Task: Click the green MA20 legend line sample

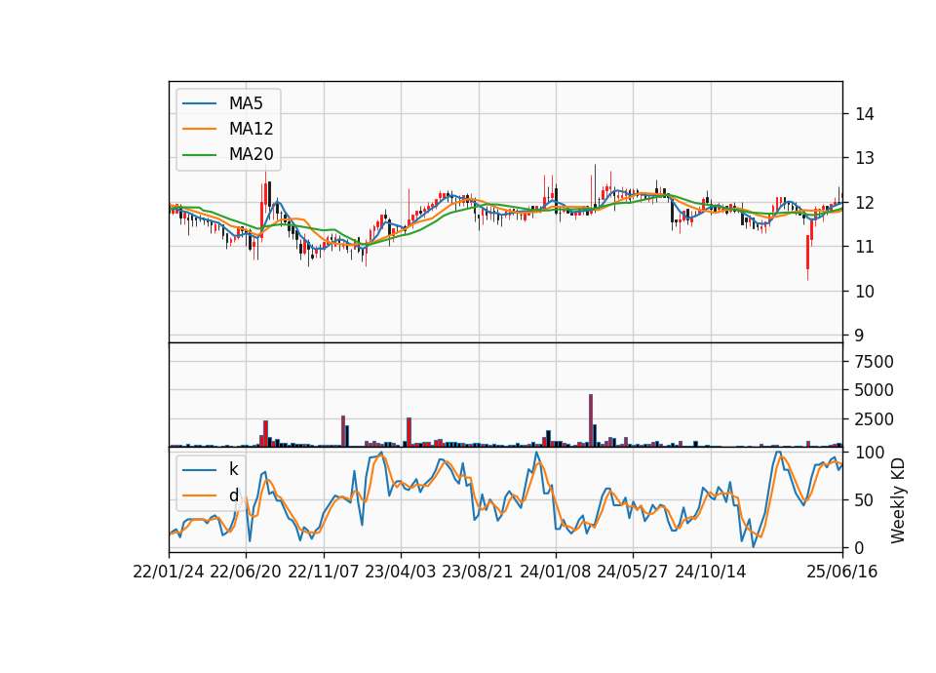Action: coord(199,155)
